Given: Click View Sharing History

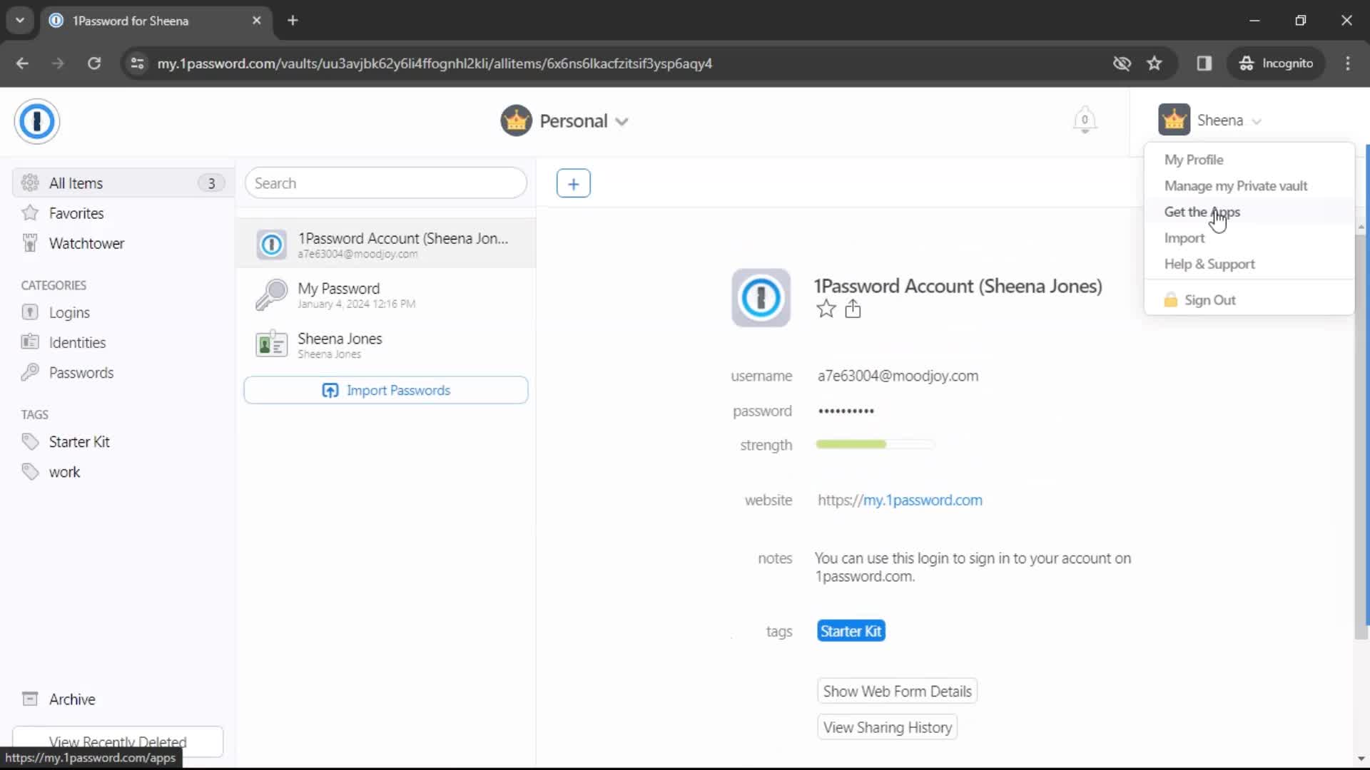Looking at the screenshot, I should [887, 727].
